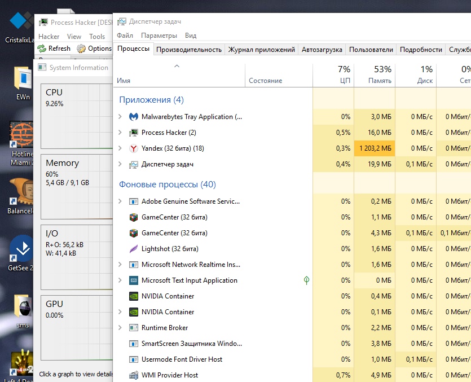Open the Автозагрузка tab

pos(322,50)
